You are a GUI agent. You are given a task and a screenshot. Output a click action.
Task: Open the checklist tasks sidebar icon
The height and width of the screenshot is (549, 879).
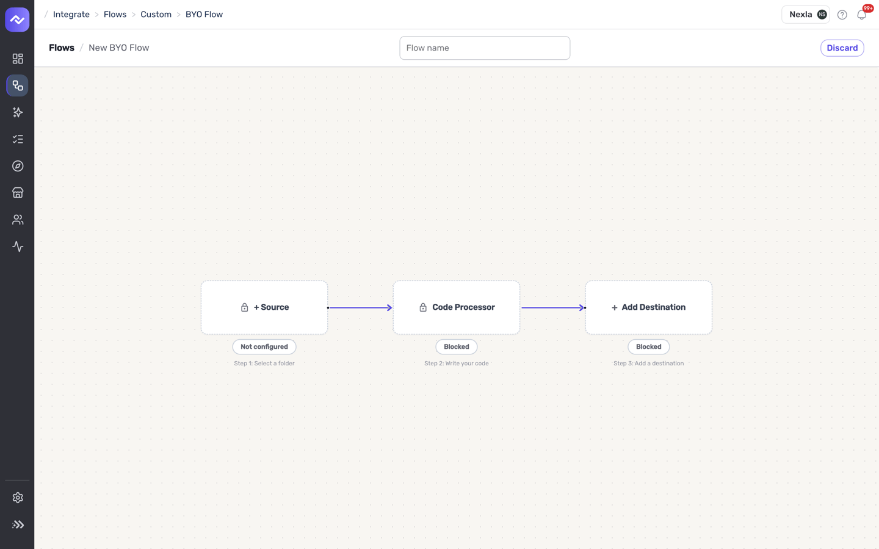tap(17, 139)
